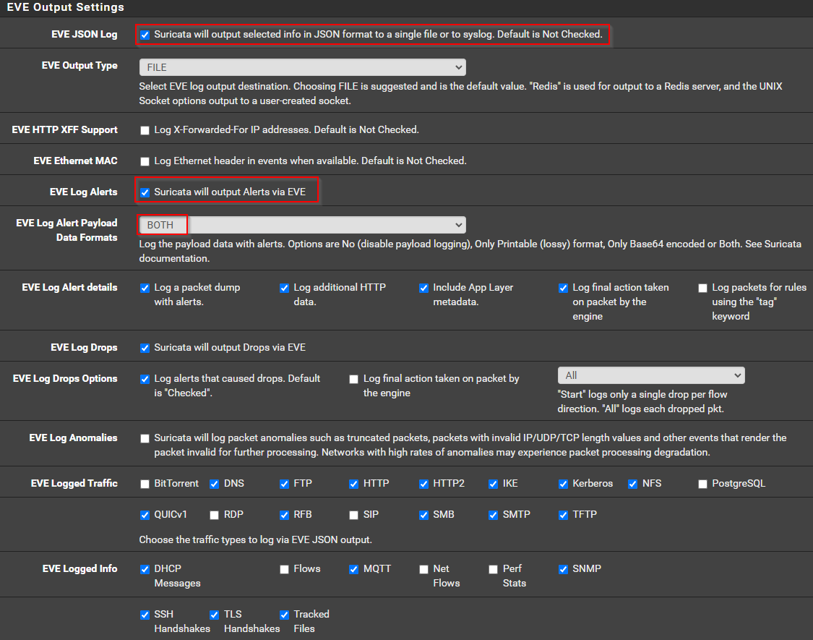Disable Include App Layer metadata
This screenshot has width=813, height=640.
[423, 288]
